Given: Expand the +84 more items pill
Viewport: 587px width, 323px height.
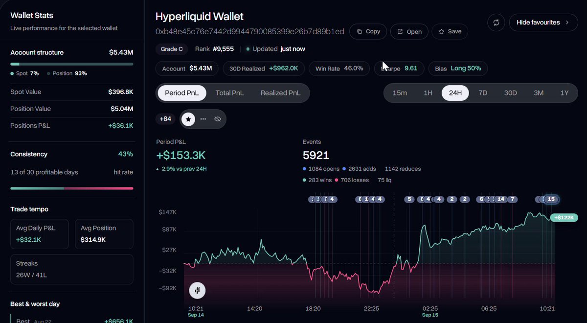Looking at the screenshot, I should point(165,119).
